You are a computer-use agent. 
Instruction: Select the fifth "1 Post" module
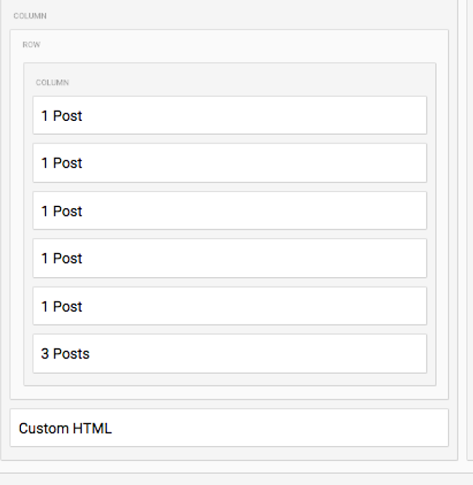[x=229, y=306]
